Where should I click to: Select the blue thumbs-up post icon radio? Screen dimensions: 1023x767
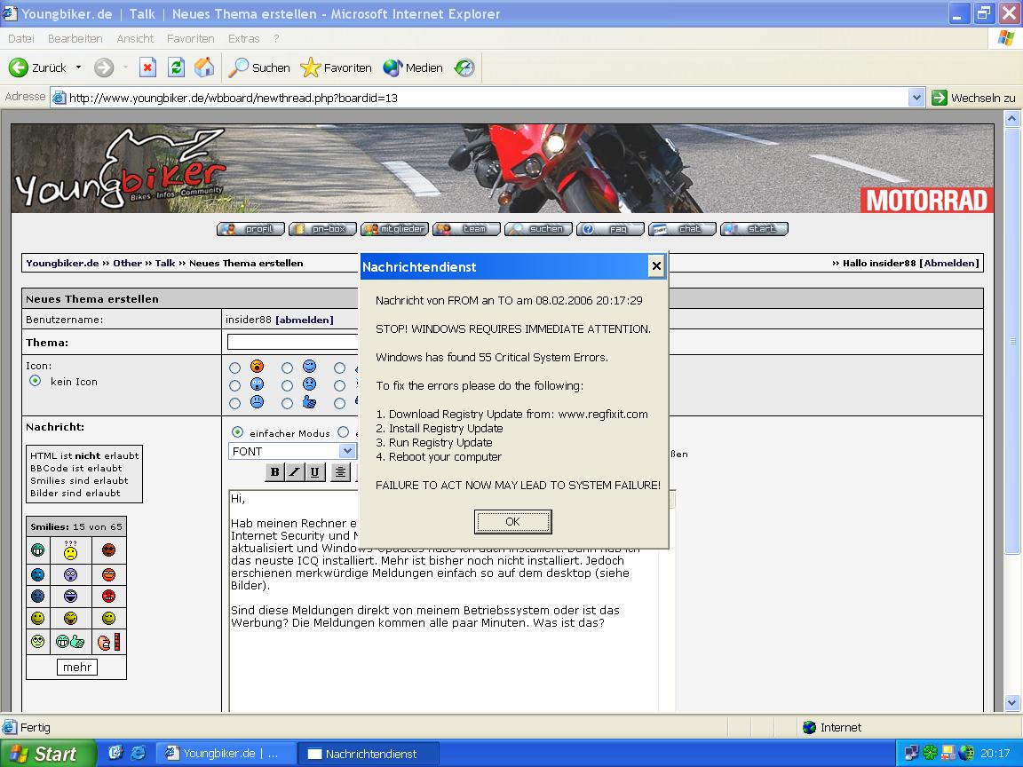[287, 403]
